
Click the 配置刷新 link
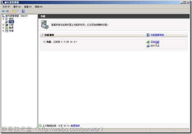(x=75, y=126)
